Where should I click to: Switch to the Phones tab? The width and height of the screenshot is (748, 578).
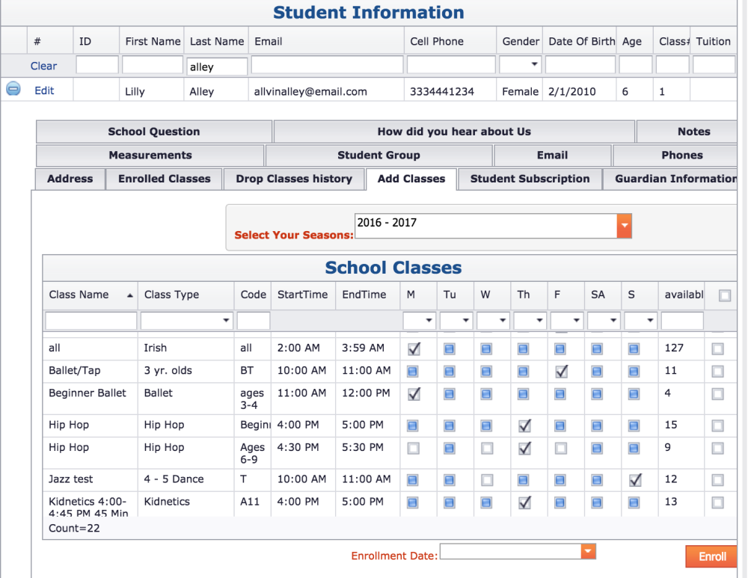[675, 156]
